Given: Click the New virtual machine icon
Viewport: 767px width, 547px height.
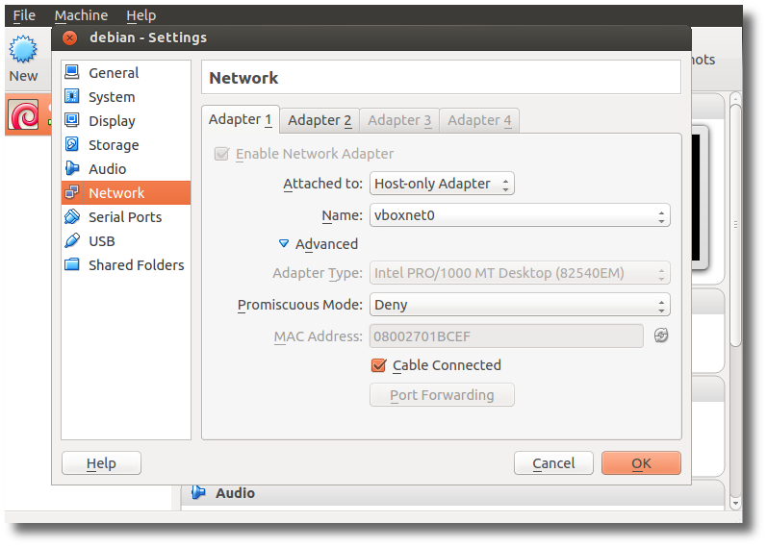Looking at the screenshot, I should pos(23,49).
